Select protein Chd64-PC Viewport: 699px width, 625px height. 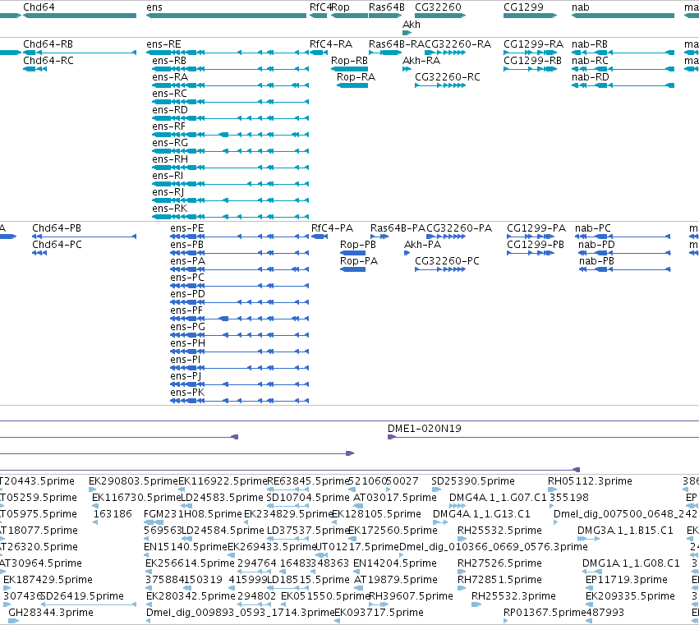tap(57, 245)
